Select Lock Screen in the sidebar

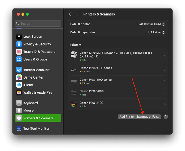[33, 37]
